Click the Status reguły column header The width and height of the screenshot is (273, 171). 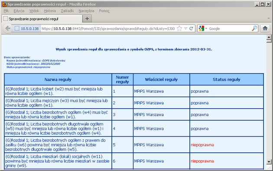coord(227,80)
